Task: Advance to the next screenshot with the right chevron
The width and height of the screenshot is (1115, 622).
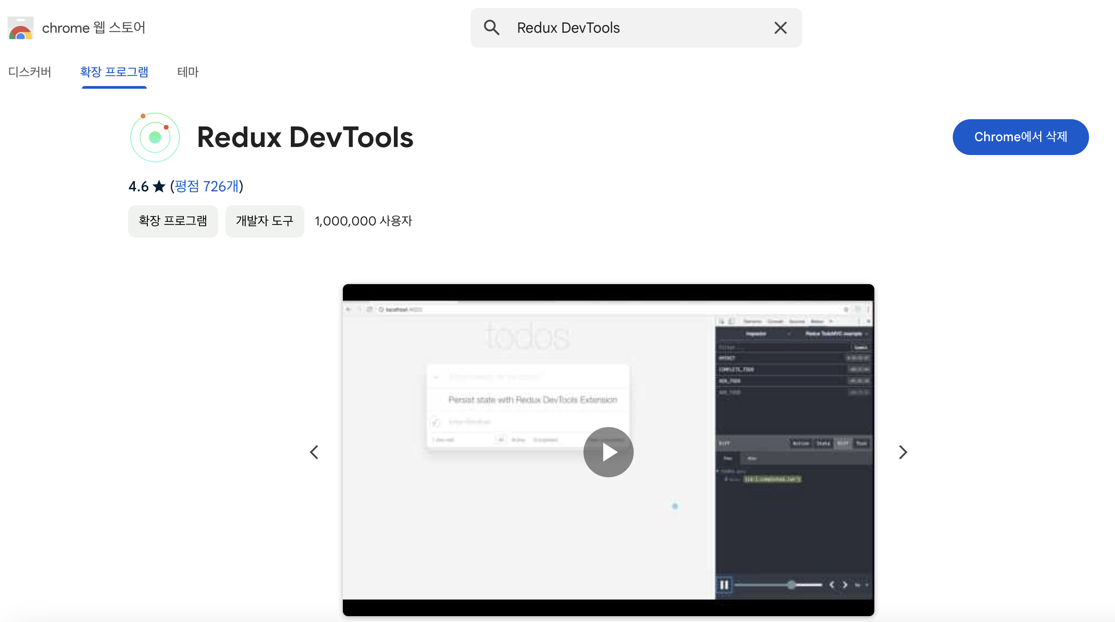Action: point(903,452)
